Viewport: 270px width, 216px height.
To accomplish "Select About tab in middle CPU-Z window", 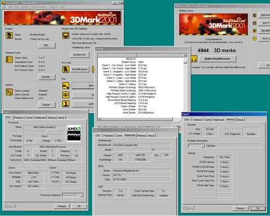I will (x=151, y=136).
